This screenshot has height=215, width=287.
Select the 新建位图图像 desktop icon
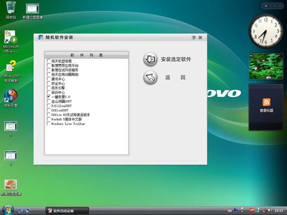pos(33,11)
